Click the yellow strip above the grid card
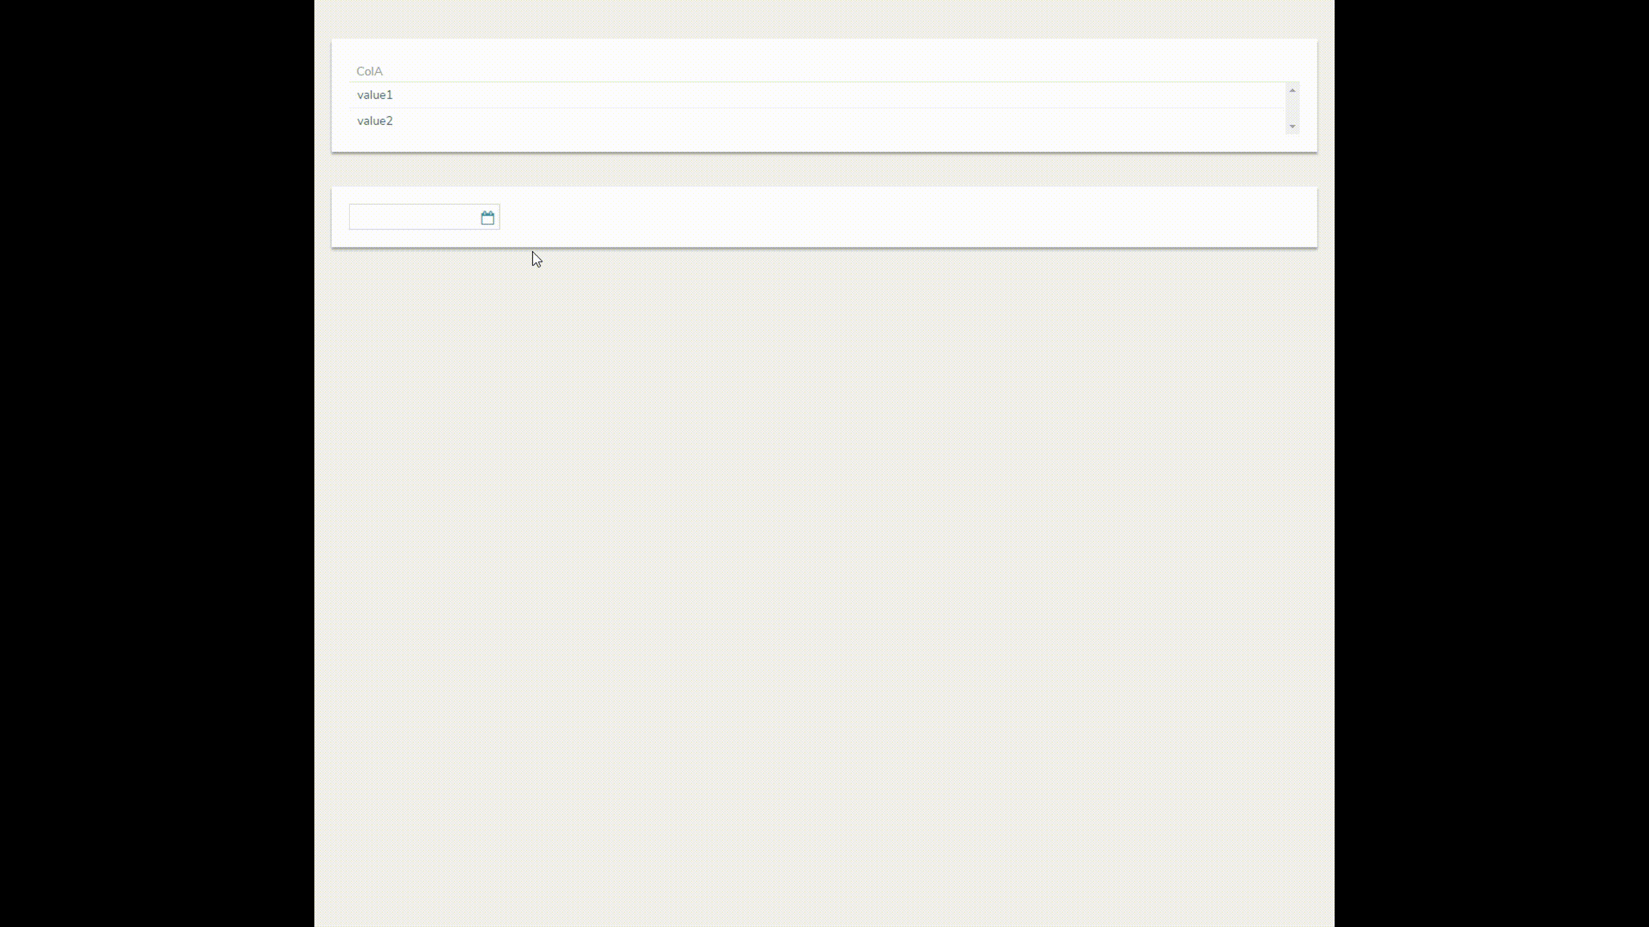The image size is (1649, 927). click(x=824, y=19)
